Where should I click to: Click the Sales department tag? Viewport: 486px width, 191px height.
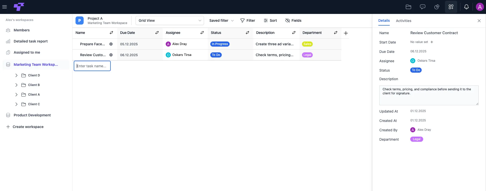pyautogui.click(x=307, y=44)
